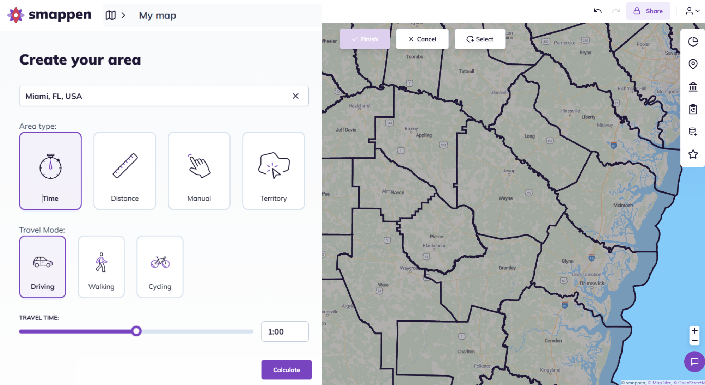Click the Select tool button
This screenshot has width=705, height=385.
coord(480,39)
